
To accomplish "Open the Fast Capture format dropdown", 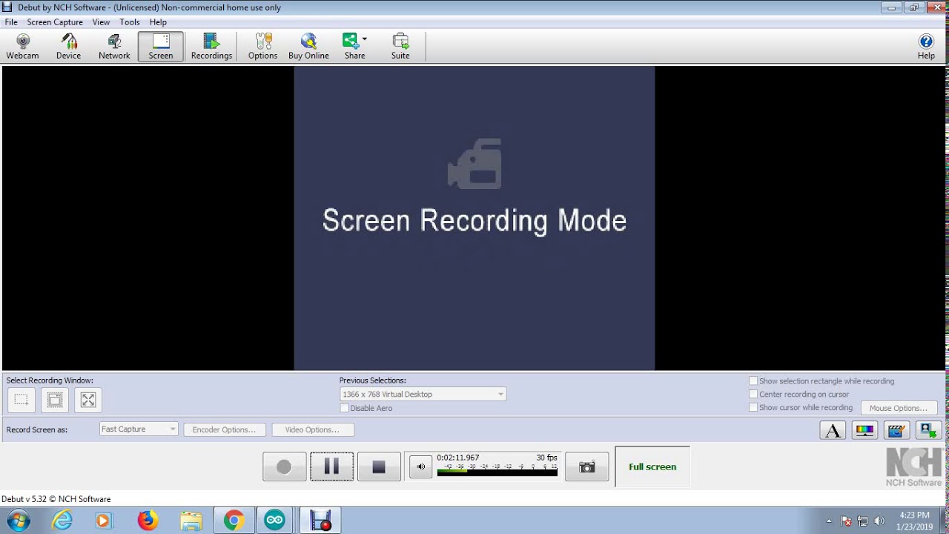I will [139, 429].
